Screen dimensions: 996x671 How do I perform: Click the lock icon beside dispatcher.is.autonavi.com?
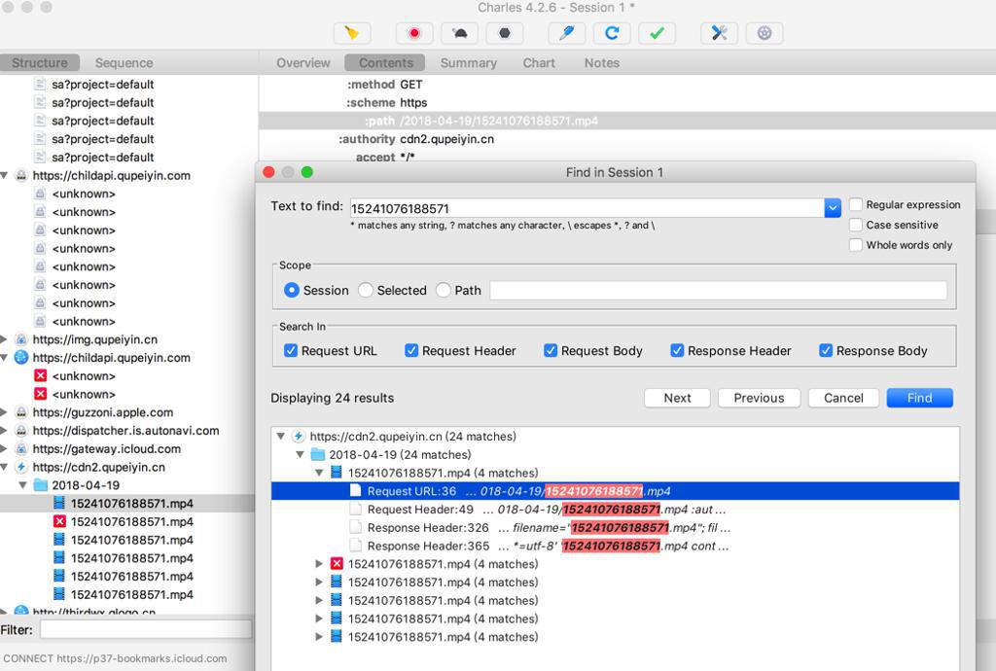pyautogui.click(x=21, y=431)
